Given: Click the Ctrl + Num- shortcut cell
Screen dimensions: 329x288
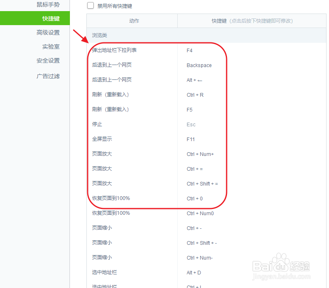Looking at the screenshot, I should click(200, 258).
